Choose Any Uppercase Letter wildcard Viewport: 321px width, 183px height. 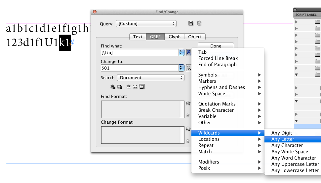tap(293, 164)
